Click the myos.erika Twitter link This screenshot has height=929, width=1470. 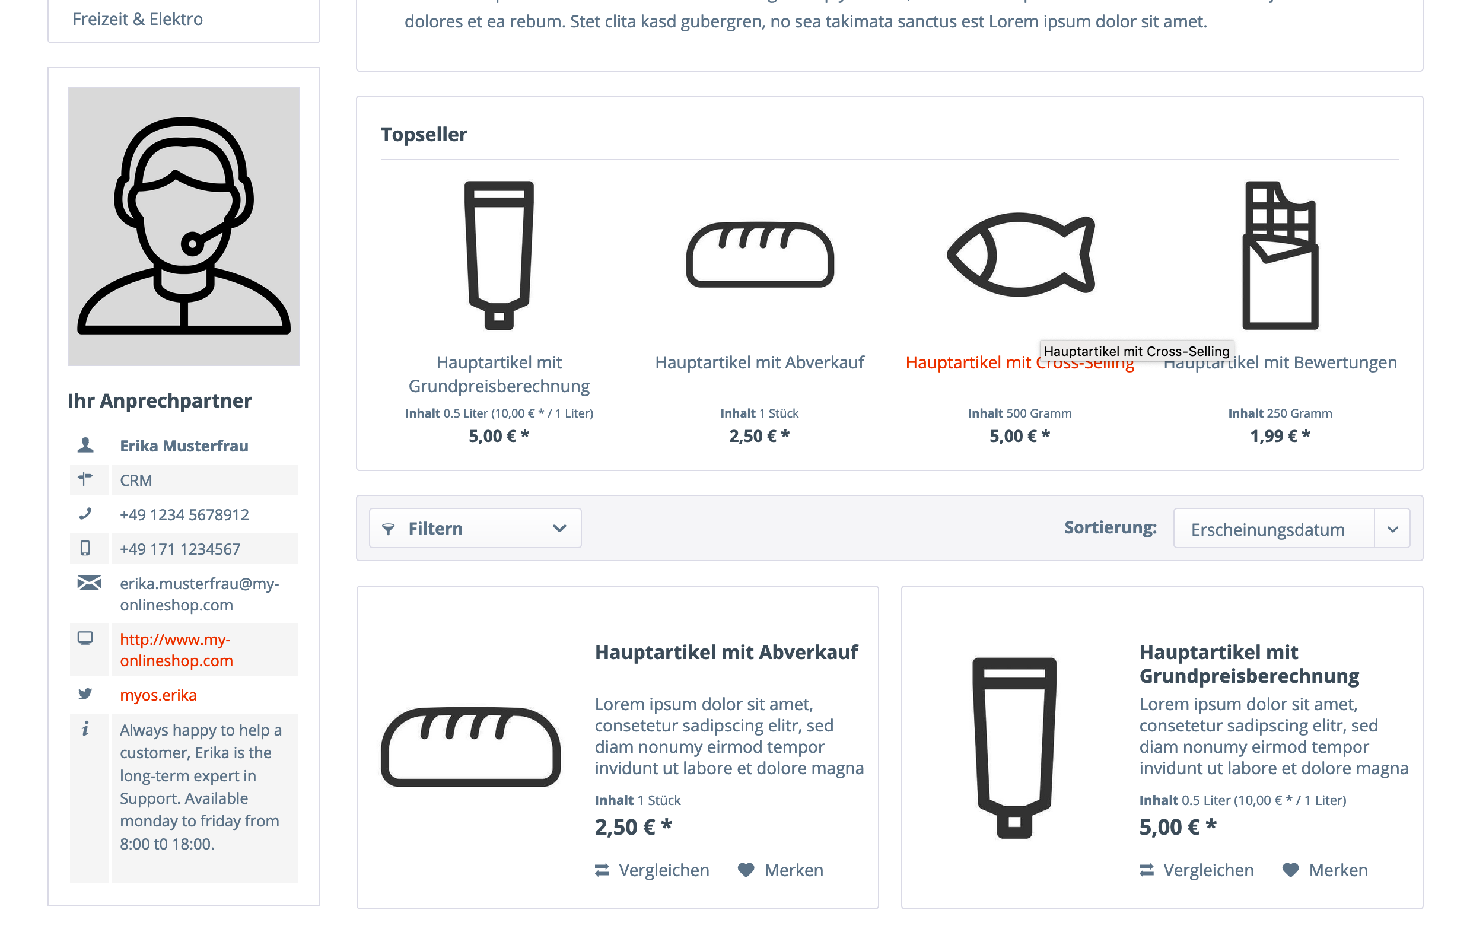coord(158,695)
